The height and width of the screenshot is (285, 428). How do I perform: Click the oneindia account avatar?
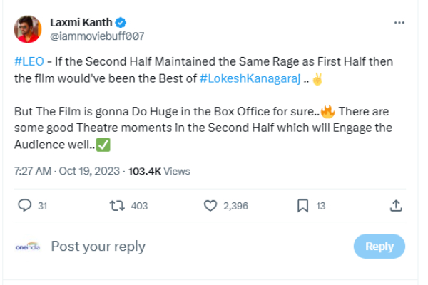28,247
